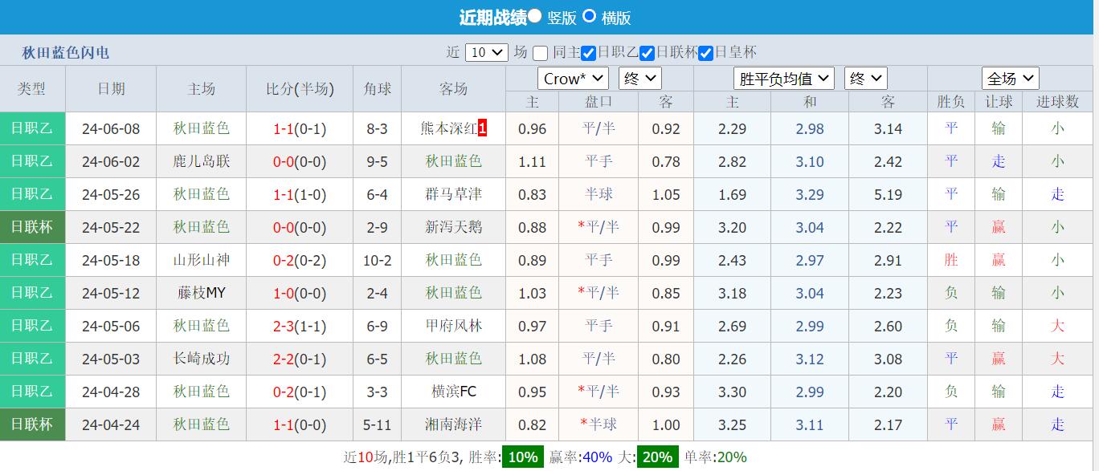The image size is (1099, 471).
Task: Open the match count dropdown showing 10
Action: click(x=486, y=52)
